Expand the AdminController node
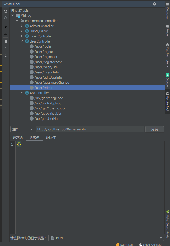The width and height of the screenshot is (170, 246). click(x=22, y=26)
